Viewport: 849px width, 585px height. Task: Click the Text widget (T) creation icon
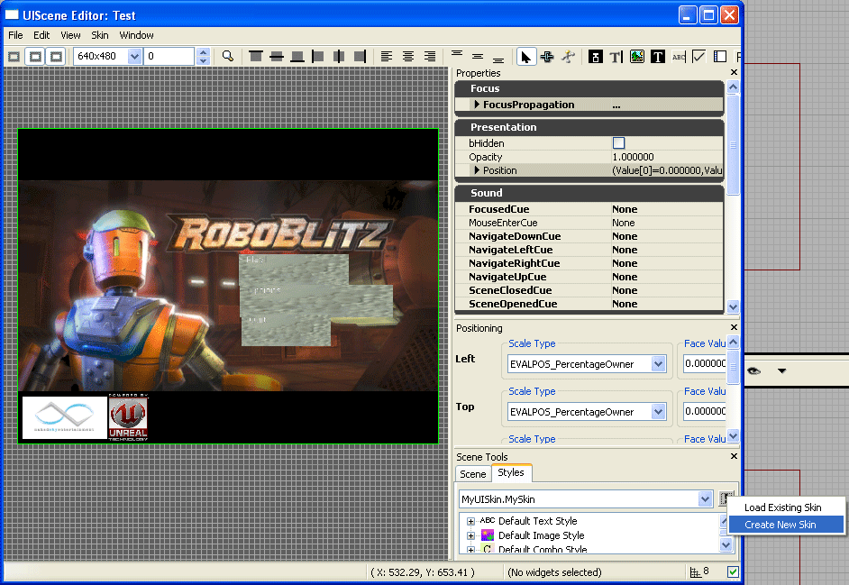click(659, 56)
